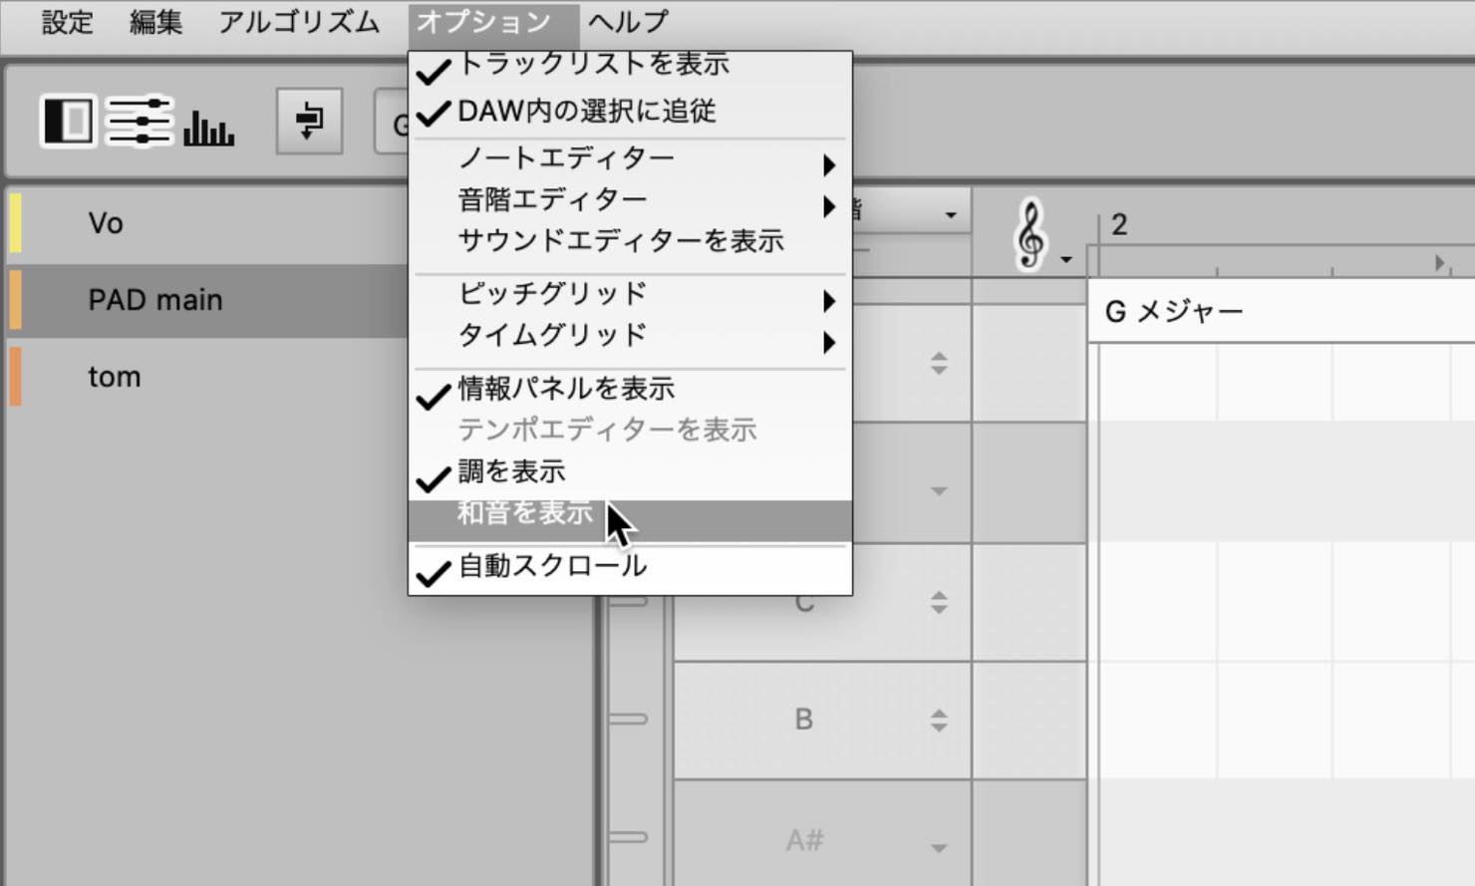Screen dimensions: 1475x886
Task: Click the G メジャー key label
Action: (1173, 312)
